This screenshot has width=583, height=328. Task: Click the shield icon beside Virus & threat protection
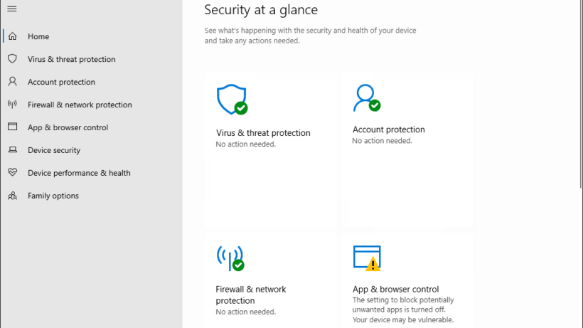(12, 59)
